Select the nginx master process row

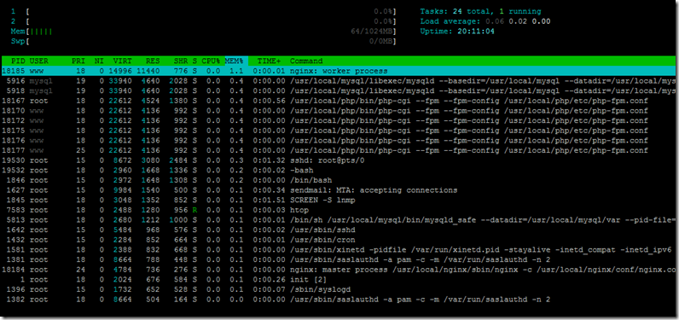(339, 271)
